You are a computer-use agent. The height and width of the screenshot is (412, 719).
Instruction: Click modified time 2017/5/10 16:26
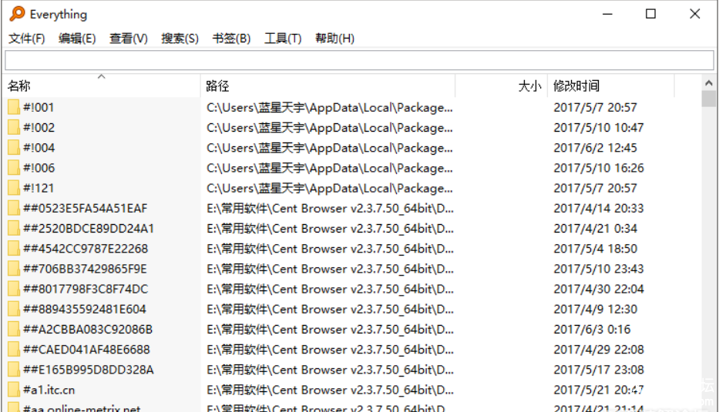click(599, 168)
